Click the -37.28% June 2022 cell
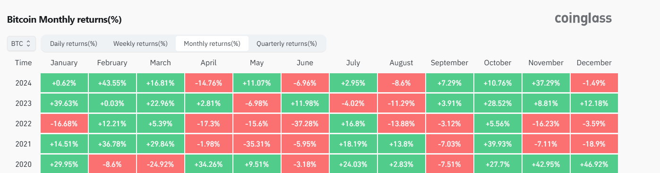Screen dimensions: 660x173 305,123
